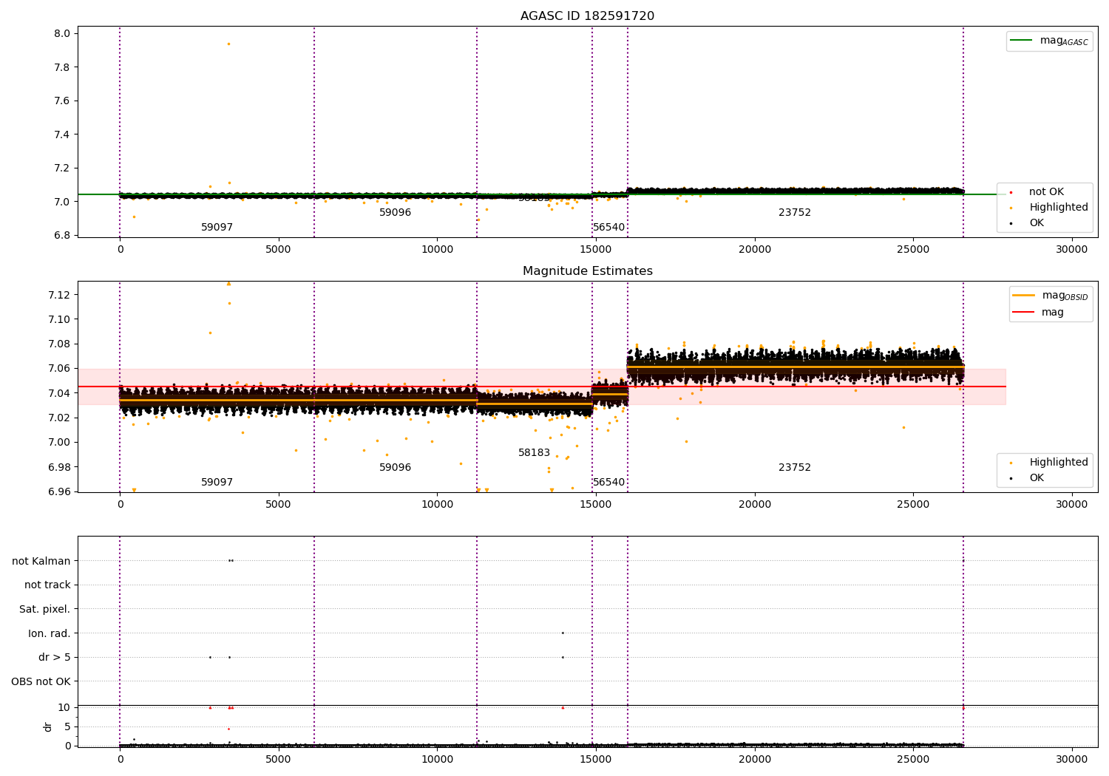
Task: Click the 7.08 y-axis tick label
Action: coord(59,344)
